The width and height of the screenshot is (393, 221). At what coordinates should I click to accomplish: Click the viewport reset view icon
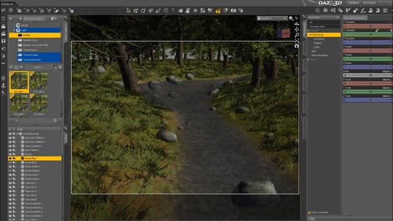pos(297,46)
